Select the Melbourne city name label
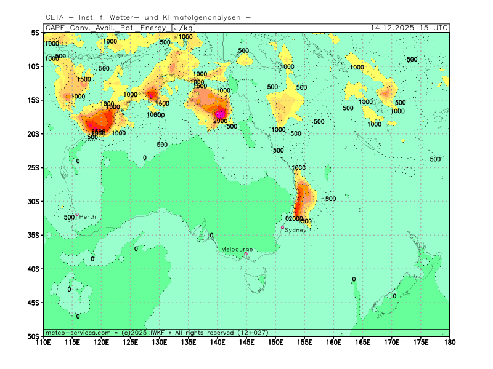 (x=237, y=249)
